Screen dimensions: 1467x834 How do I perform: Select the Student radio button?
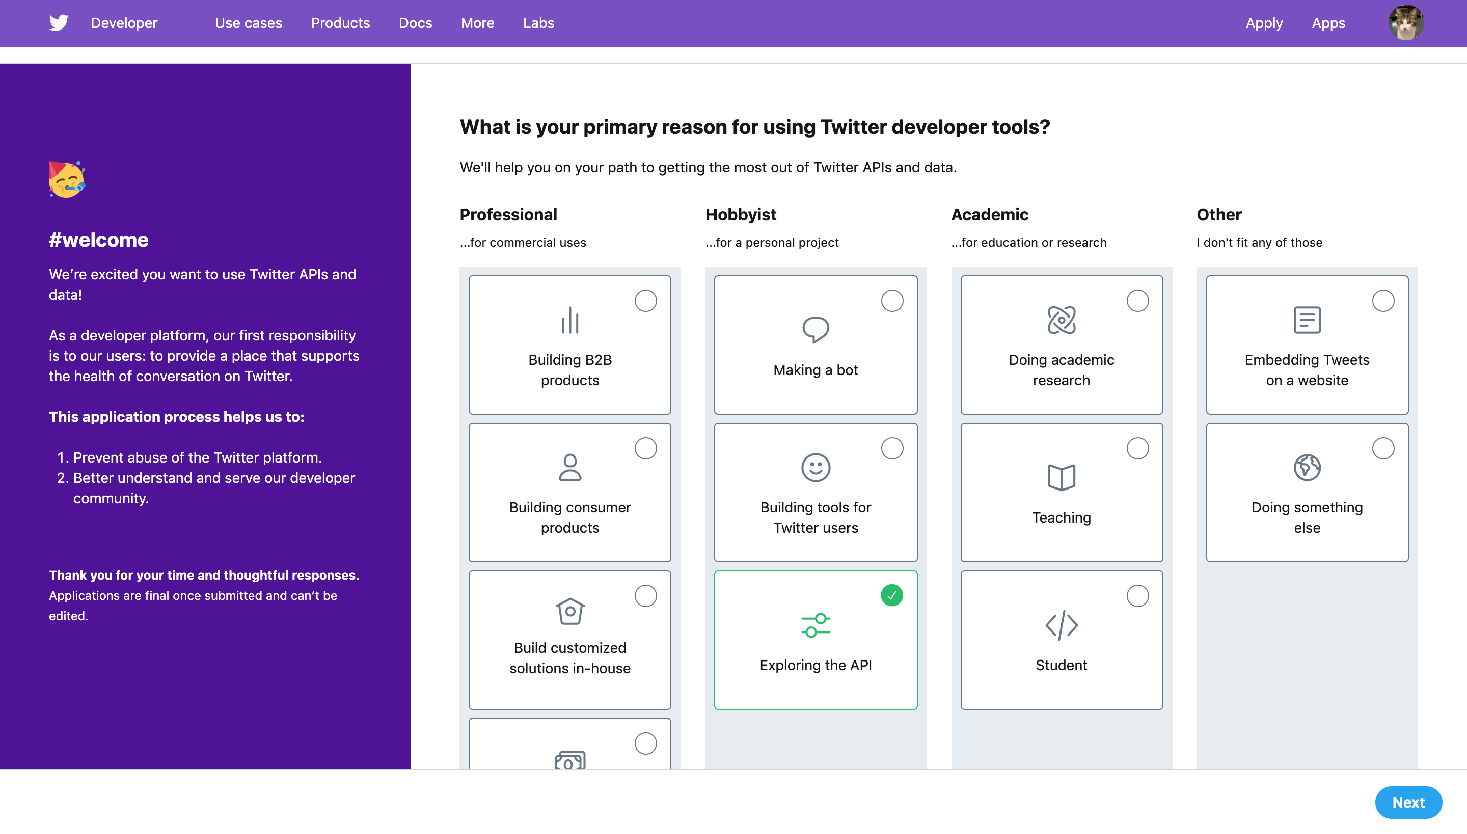click(1137, 596)
